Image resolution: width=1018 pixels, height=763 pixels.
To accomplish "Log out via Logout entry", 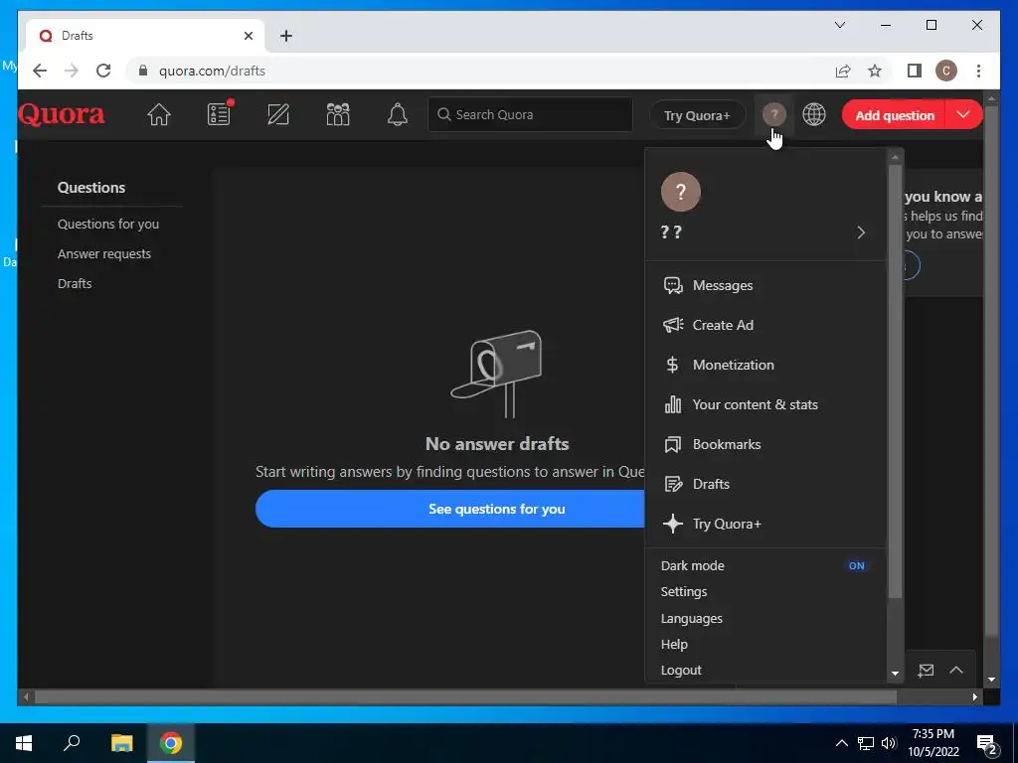I will (681, 671).
